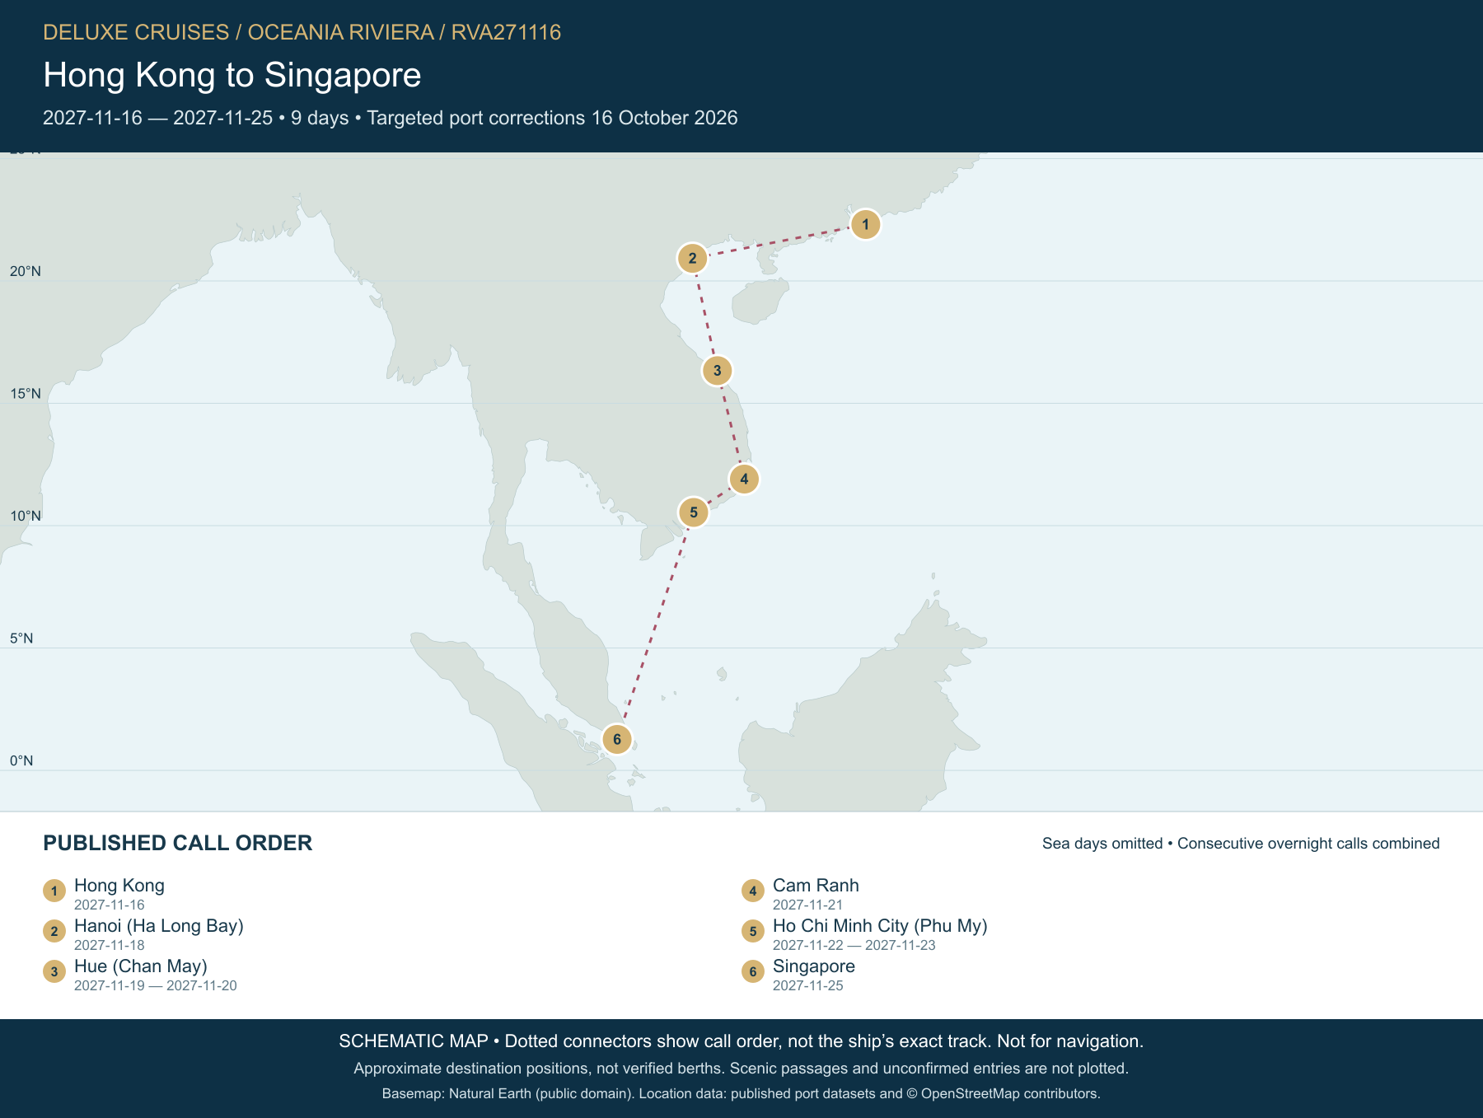Click date range '2027-11-22 — 2027-11-23'
1483x1118 pixels.
coord(854,945)
